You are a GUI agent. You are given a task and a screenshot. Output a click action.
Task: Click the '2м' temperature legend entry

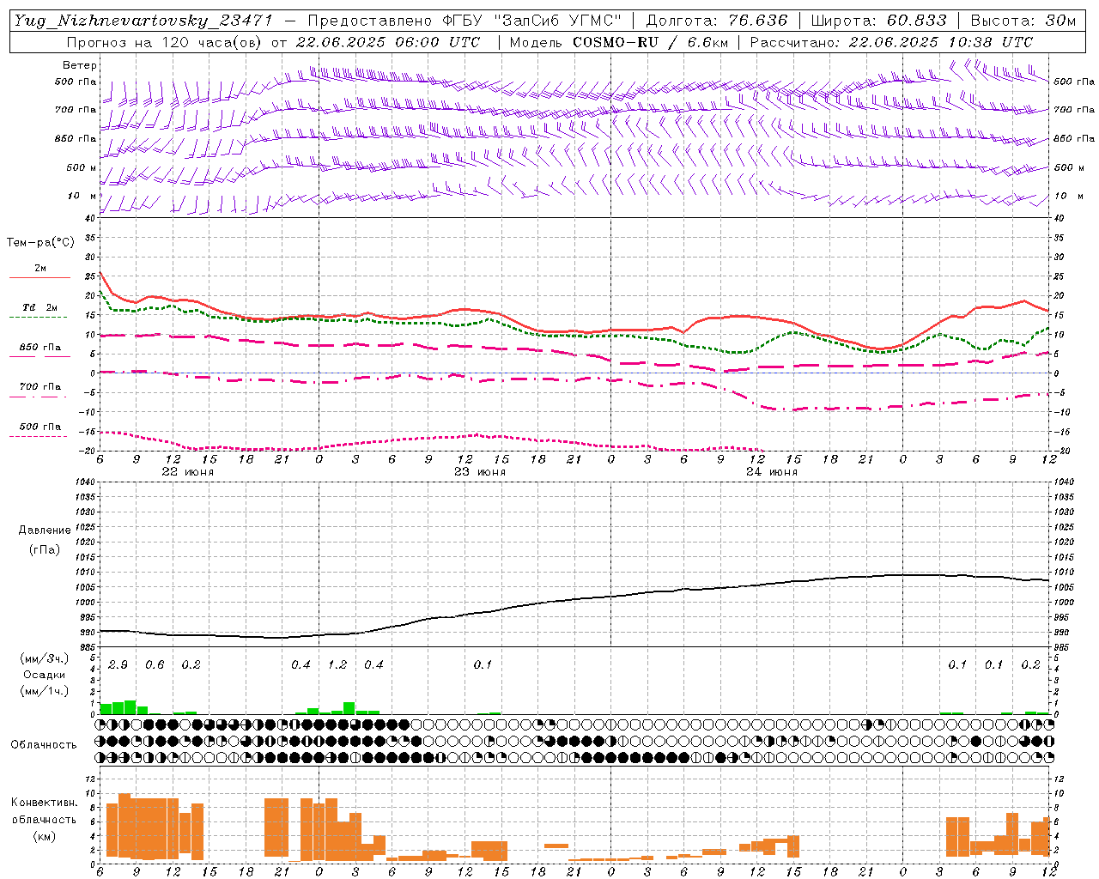(39, 268)
